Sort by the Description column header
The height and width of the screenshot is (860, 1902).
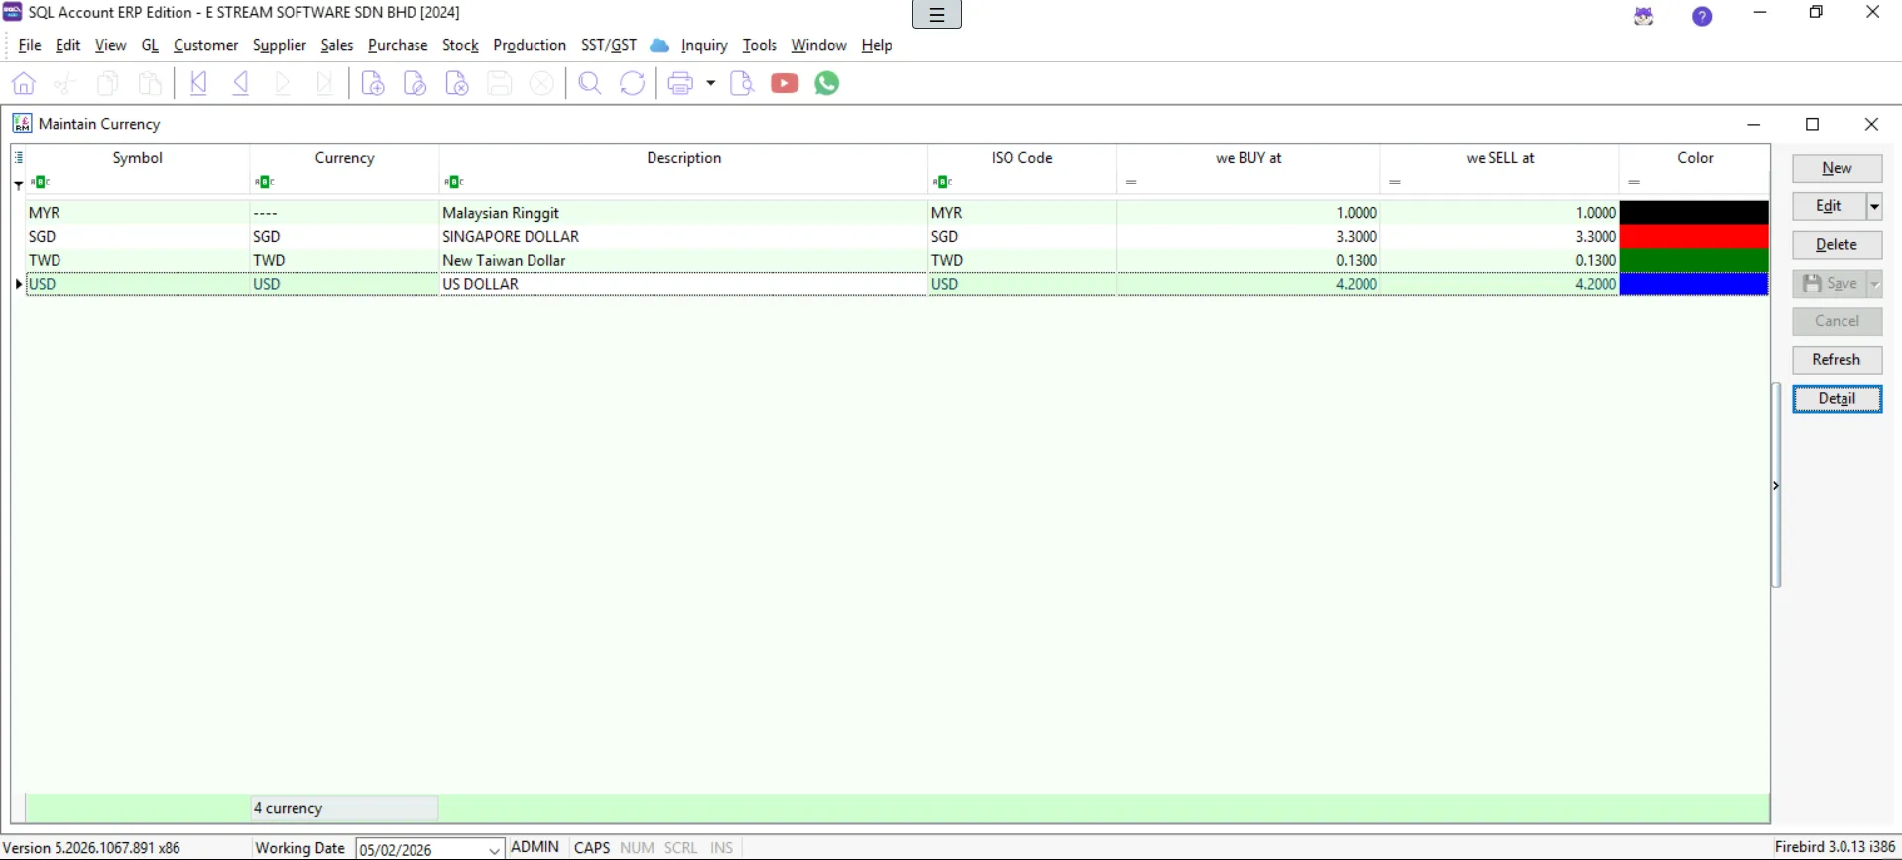[683, 158]
